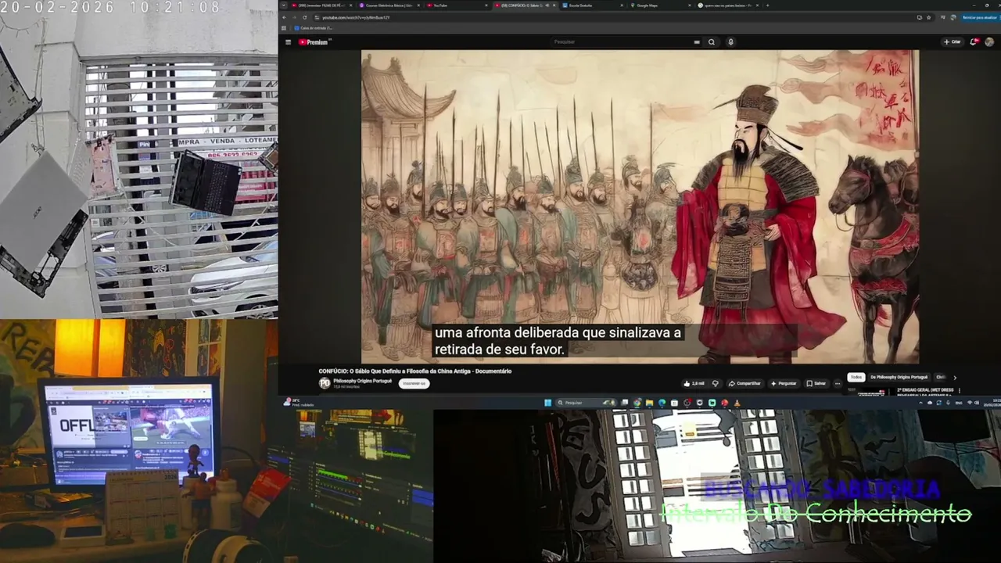Open VLC media player from the taskbar
The height and width of the screenshot is (563, 1001).
pos(737,403)
